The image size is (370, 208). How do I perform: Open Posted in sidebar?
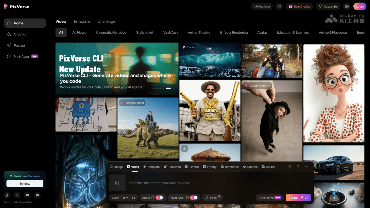(25, 45)
